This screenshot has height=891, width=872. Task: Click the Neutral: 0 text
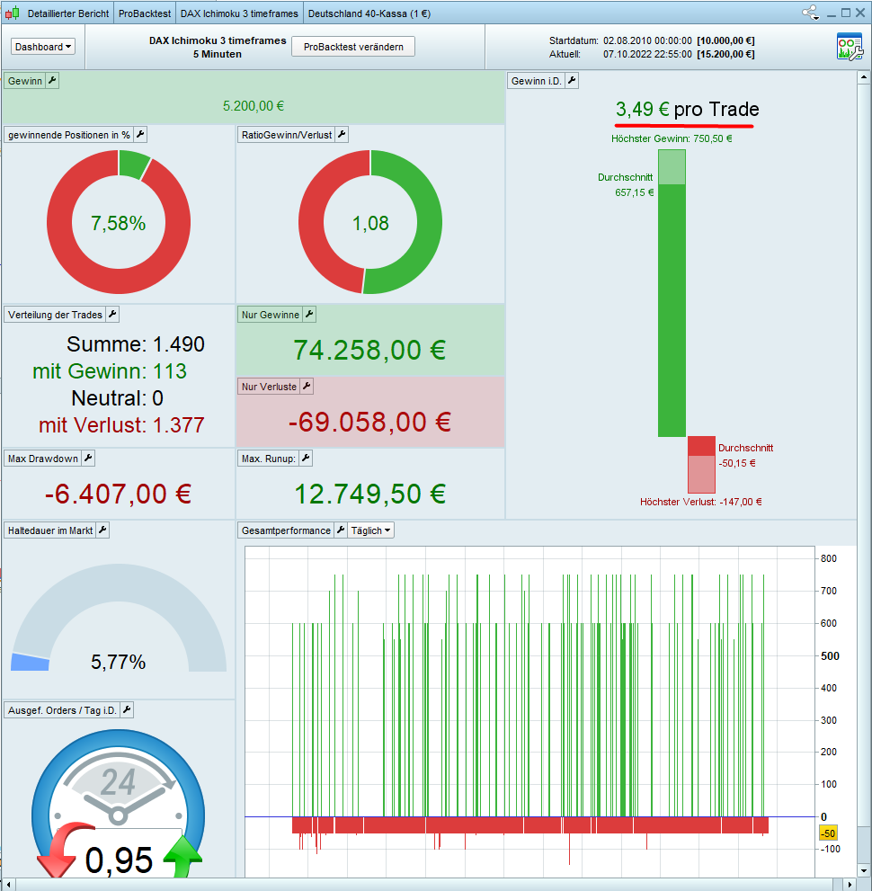pyautogui.click(x=118, y=398)
